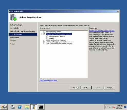
Task: Close the Add Roles Wizard window
Action: click(118, 11)
